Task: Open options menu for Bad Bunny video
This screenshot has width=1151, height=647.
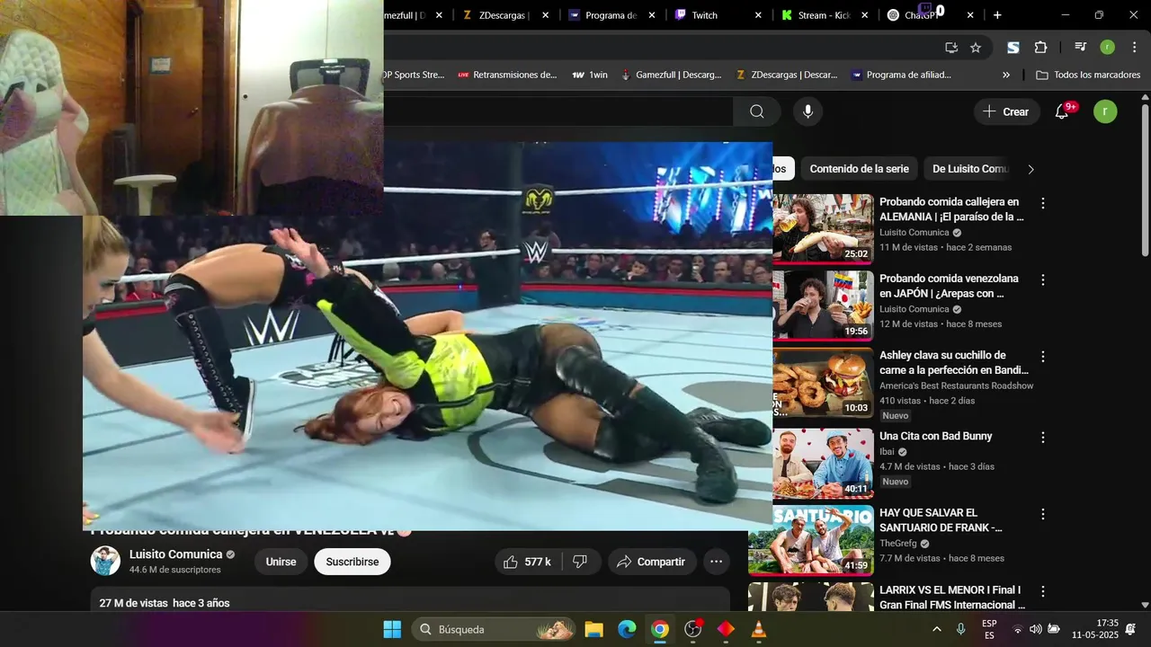Action: tap(1043, 438)
